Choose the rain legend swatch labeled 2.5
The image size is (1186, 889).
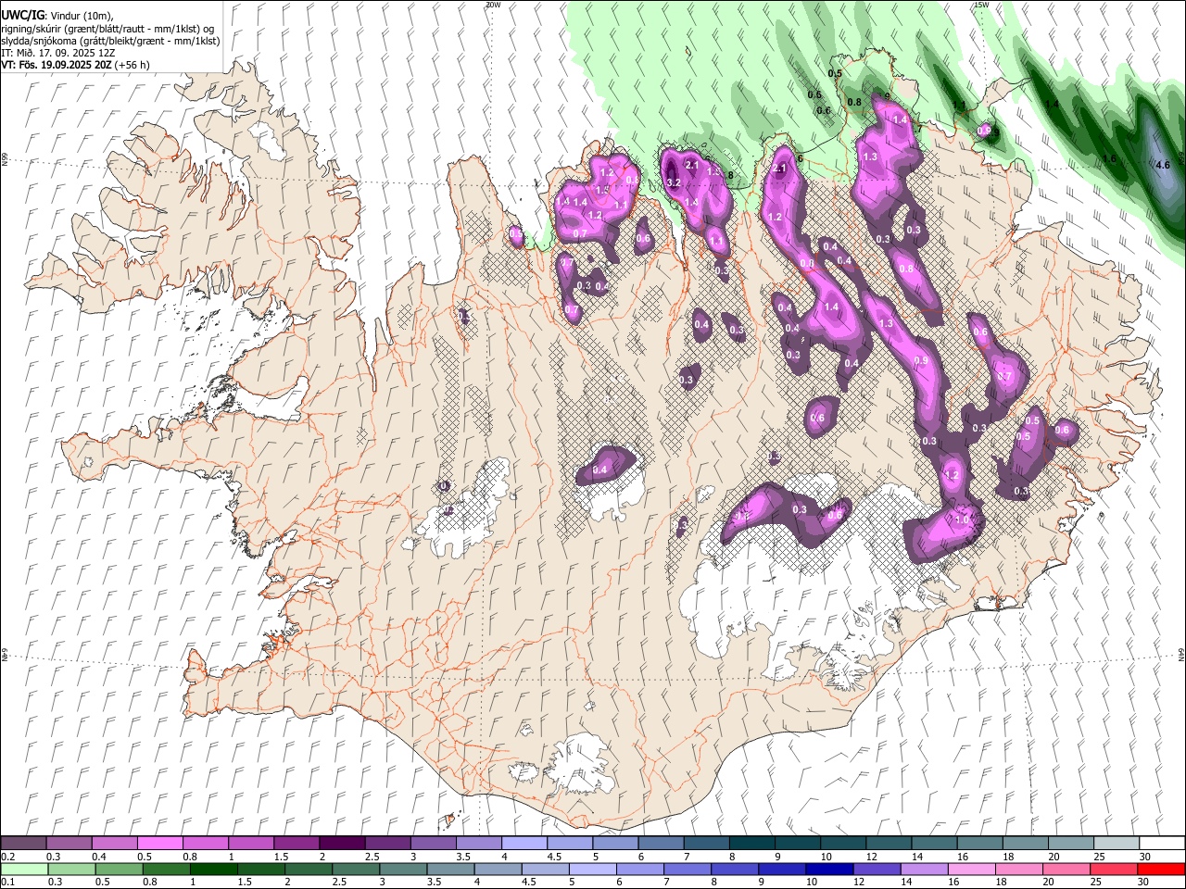click(355, 869)
